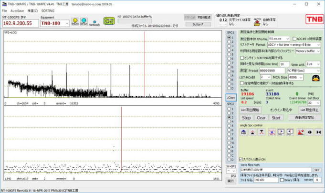Toggle the ADC#8 special device checkbox
Image resolution: width=325 pixels, height=193 pixels.
[x=294, y=39]
